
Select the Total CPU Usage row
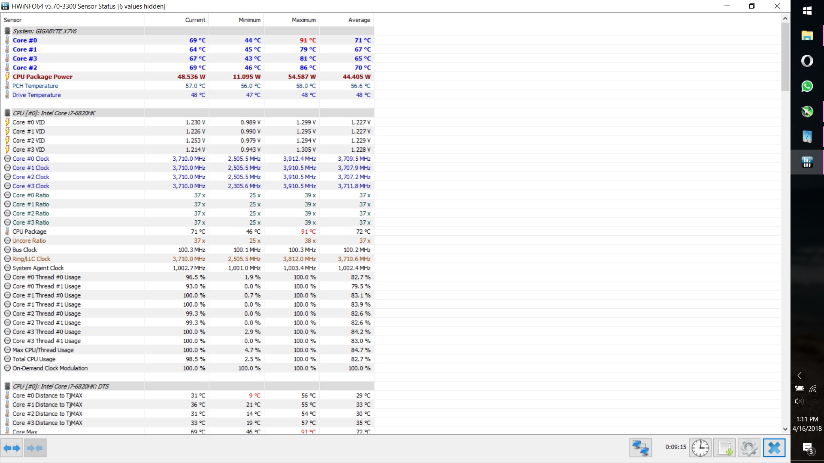click(187, 359)
